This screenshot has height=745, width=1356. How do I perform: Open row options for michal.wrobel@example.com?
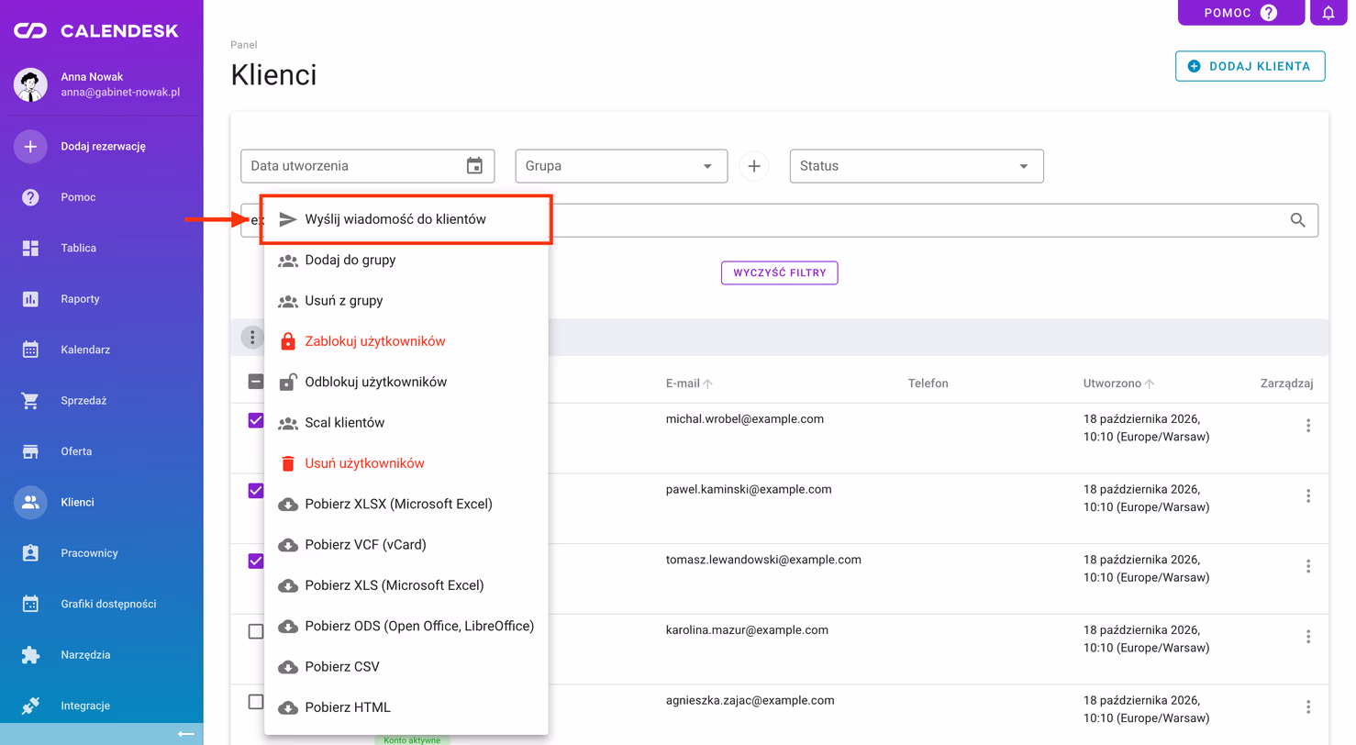pyautogui.click(x=1308, y=426)
